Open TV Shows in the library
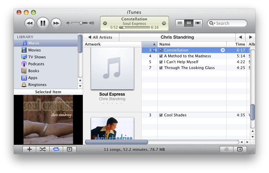The height and width of the screenshot is (173, 269). click(x=46, y=57)
